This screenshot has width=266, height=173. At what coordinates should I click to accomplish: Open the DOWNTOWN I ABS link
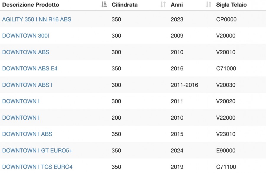coord(27,134)
